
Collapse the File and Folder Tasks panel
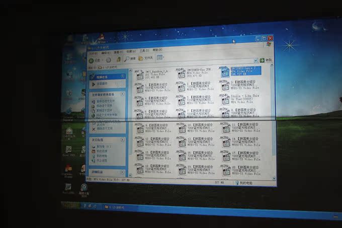tap(122, 94)
